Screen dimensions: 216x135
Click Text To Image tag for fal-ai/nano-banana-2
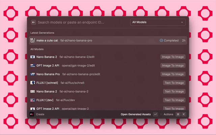(174, 91)
